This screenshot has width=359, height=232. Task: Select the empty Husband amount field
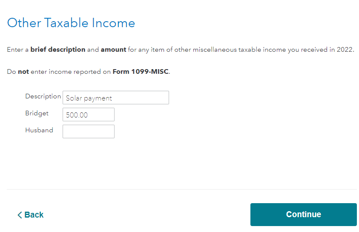coord(88,131)
